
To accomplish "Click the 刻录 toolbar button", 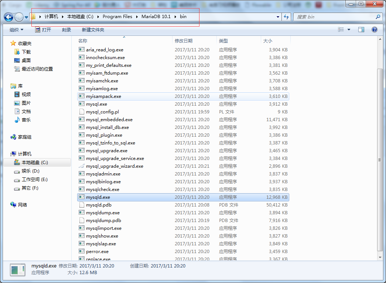I will [x=66, y=30].
